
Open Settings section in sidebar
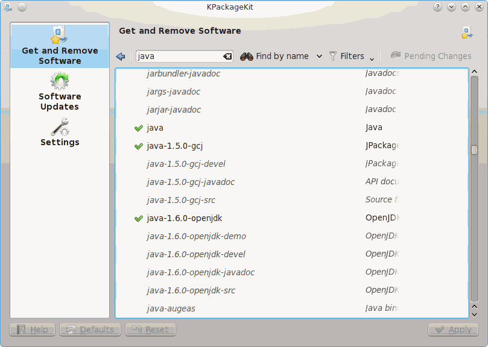pos(60,132)
